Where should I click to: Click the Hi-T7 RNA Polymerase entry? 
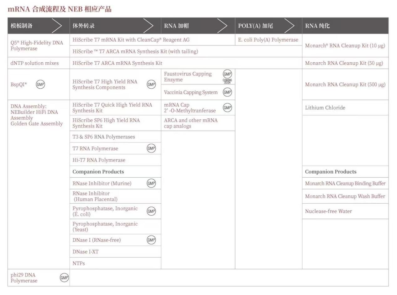pos(99,160)
